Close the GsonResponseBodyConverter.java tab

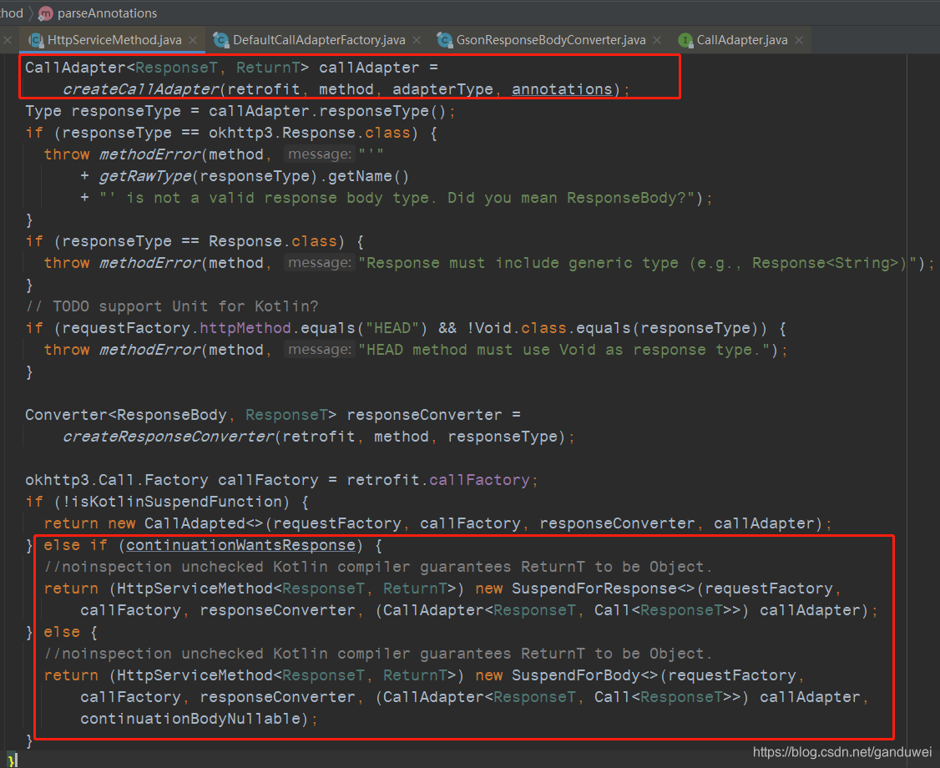point(657,40)
